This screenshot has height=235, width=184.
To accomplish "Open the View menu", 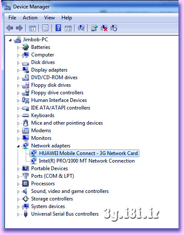I will (x=49, y=18).
